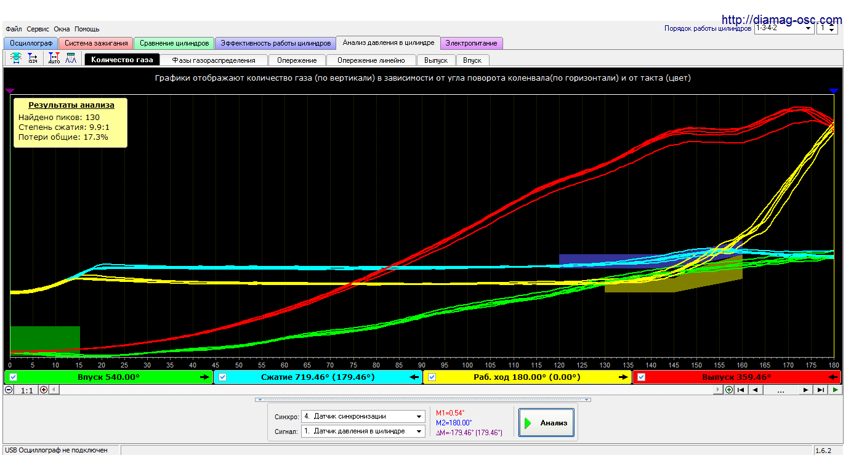Start analysis with the Анализ button
The height and width of the screenshot is (458, 851).
(x=546, y=422)
